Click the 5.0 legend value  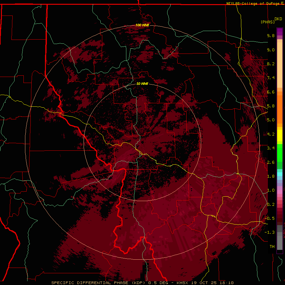(x=271, y=120)
